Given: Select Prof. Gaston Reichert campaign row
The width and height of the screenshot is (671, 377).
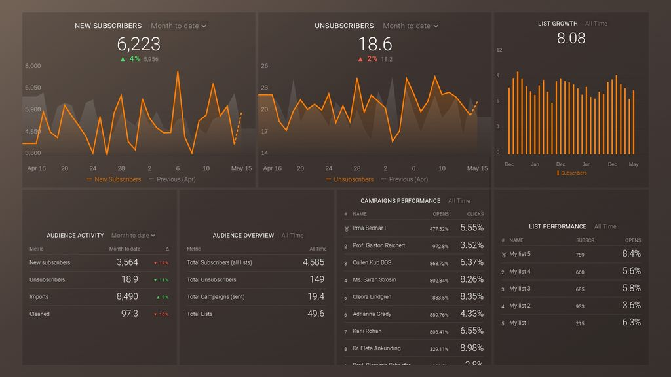Looking at the screenshot, I should click(x=414, y=245).
